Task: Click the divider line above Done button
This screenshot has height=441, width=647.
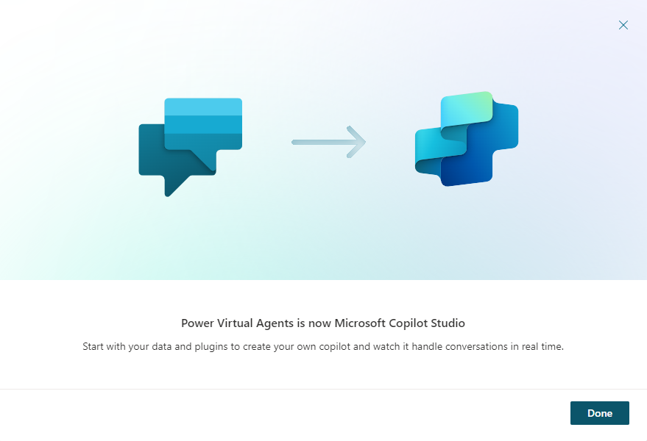Action: pyautogui.click(x=324, y=389)
